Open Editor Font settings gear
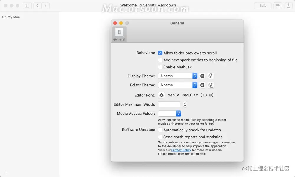 point(161,95)
